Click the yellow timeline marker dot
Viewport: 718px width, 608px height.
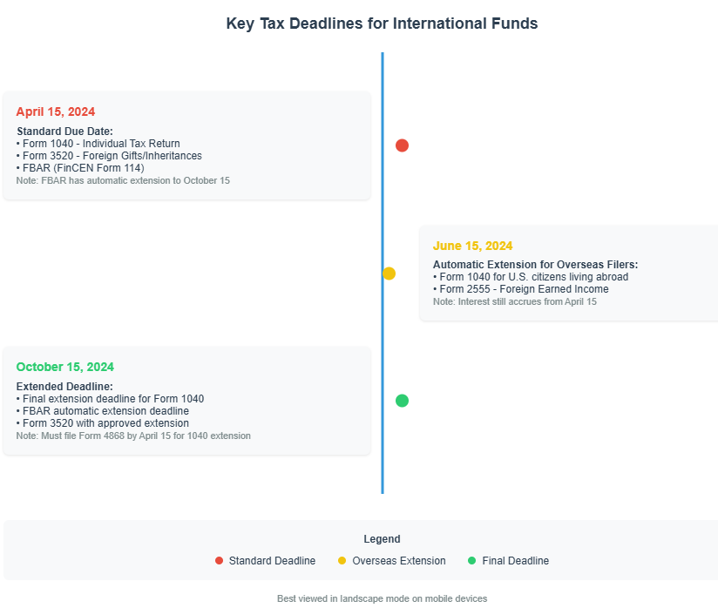pos(389,274)
